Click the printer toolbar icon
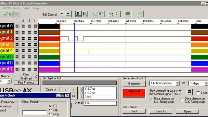This screenshot has width=208, height=117. point(17,14)
